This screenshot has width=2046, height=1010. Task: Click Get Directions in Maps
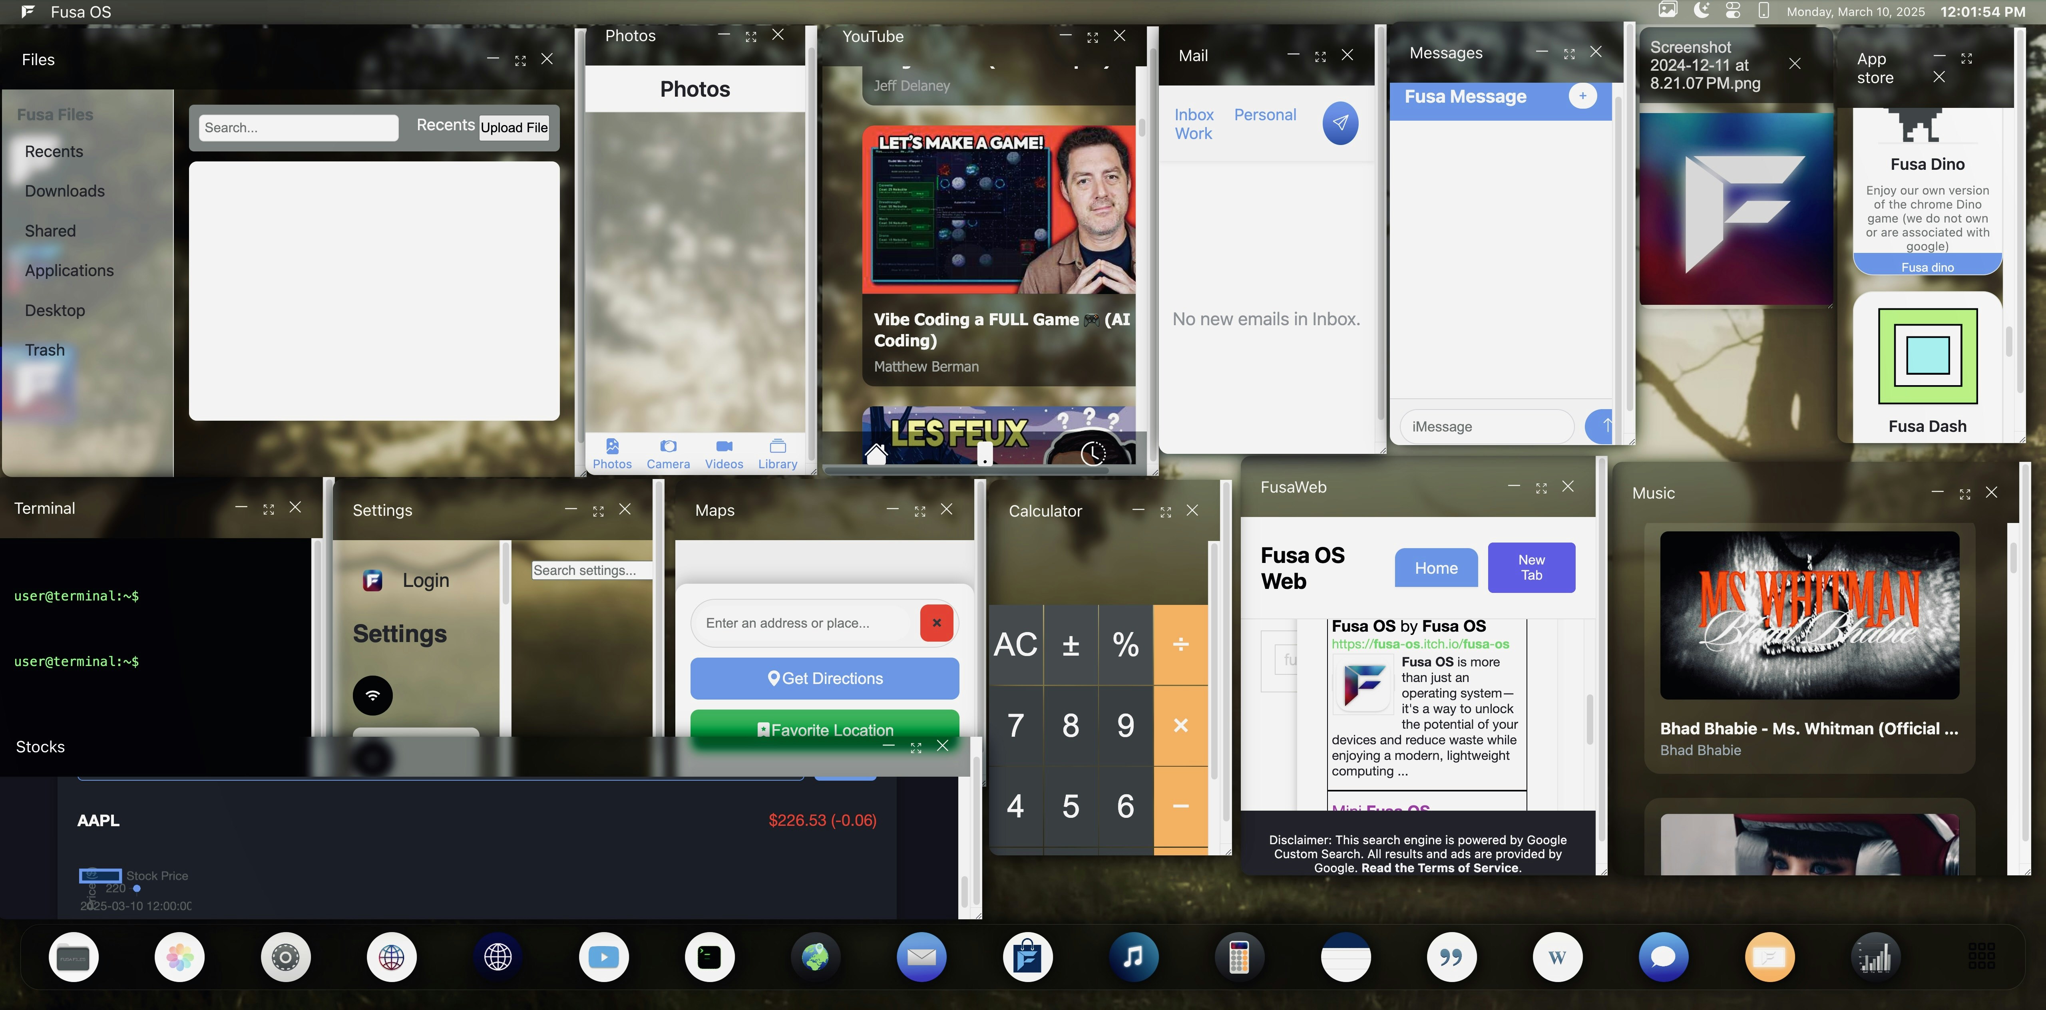click(824, 679)
